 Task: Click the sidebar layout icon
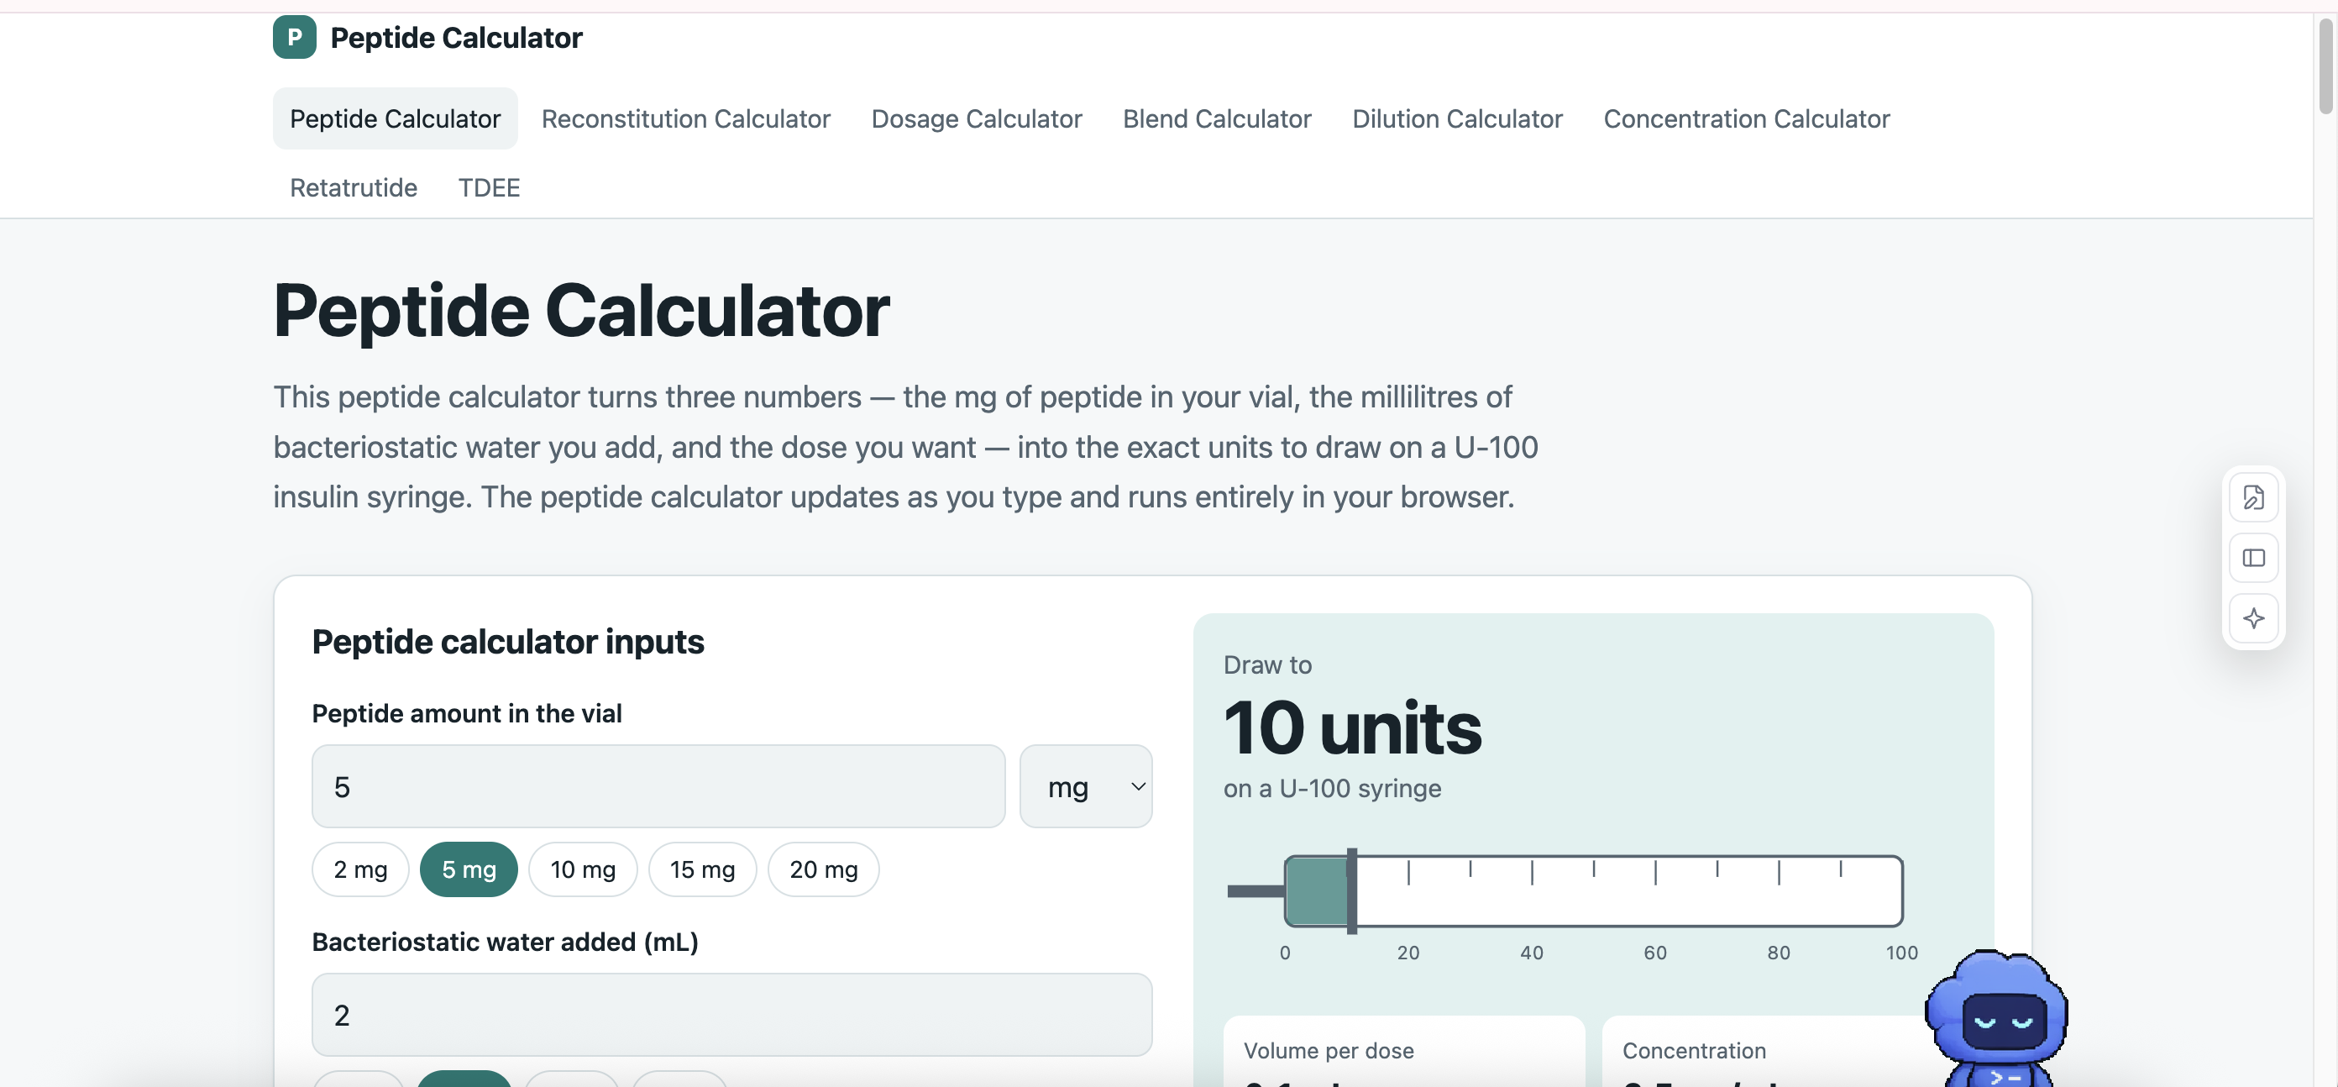(x=2252, y=558)
